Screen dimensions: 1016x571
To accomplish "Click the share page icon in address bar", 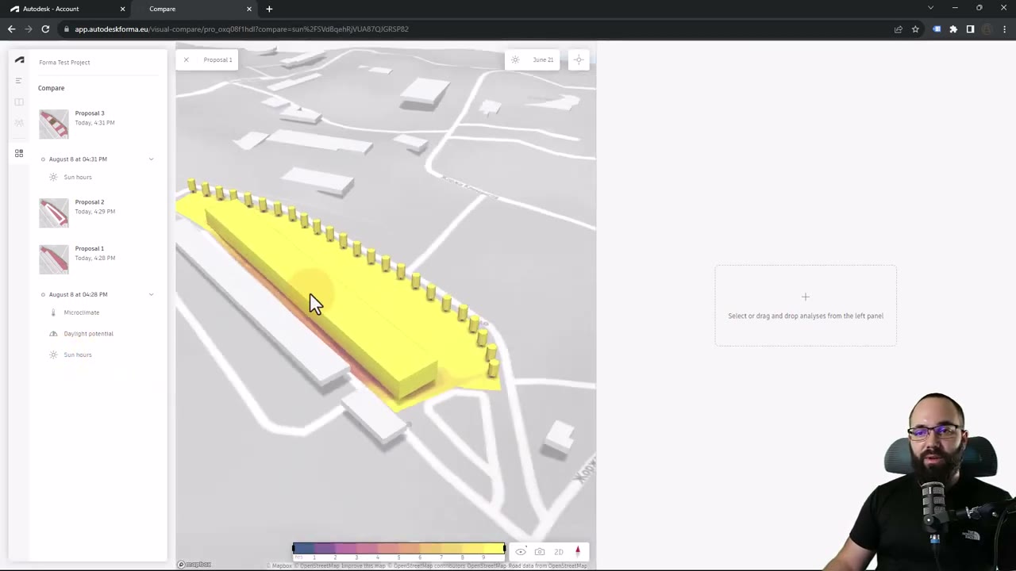I will (x=899, y=29).
